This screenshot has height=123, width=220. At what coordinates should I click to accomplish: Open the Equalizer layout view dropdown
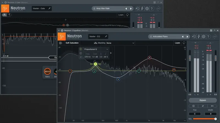(x=61, y=43)
